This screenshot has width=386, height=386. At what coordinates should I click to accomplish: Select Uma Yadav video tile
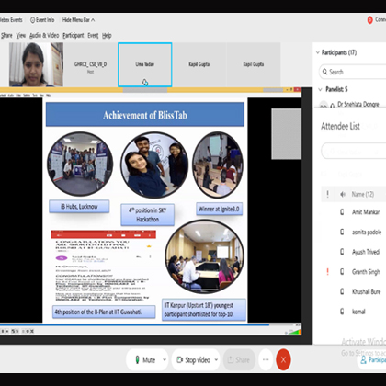click(145, 64)
